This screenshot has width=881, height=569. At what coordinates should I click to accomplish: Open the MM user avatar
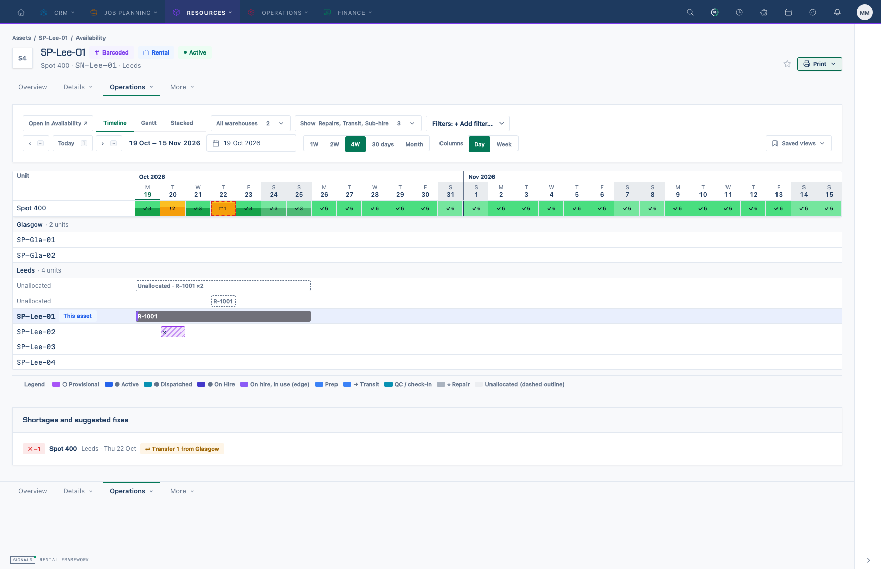point(865,13)
